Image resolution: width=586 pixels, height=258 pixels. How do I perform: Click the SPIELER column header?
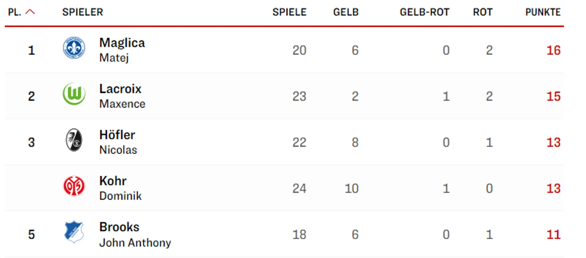(83, 12)
